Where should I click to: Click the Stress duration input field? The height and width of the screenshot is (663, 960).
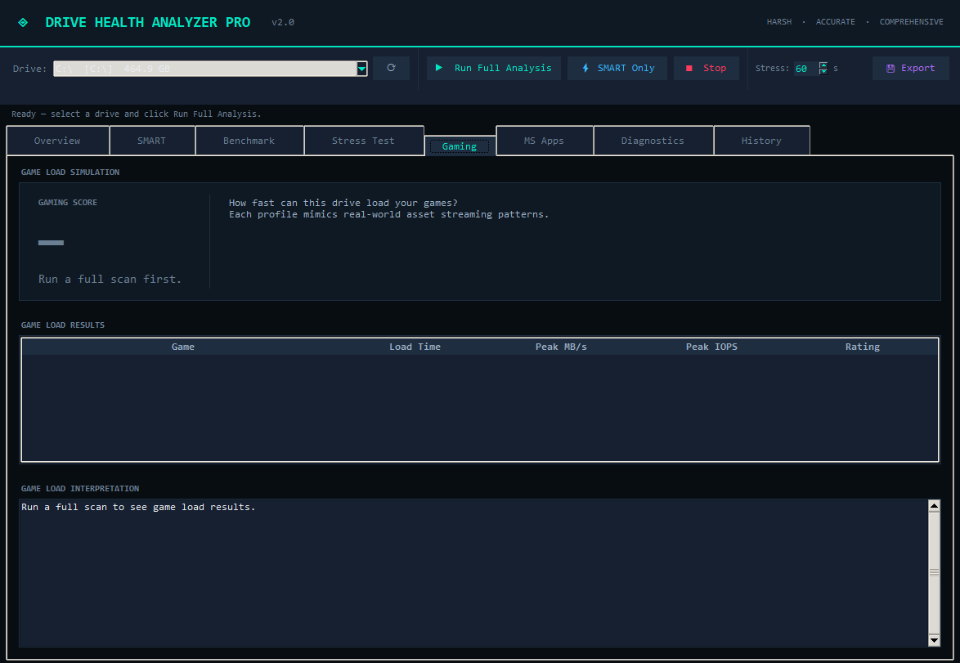click(805, 69)
